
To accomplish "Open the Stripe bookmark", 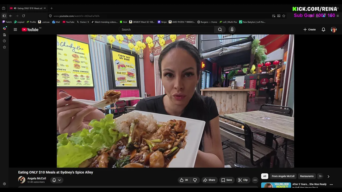I will coord(162,22).
